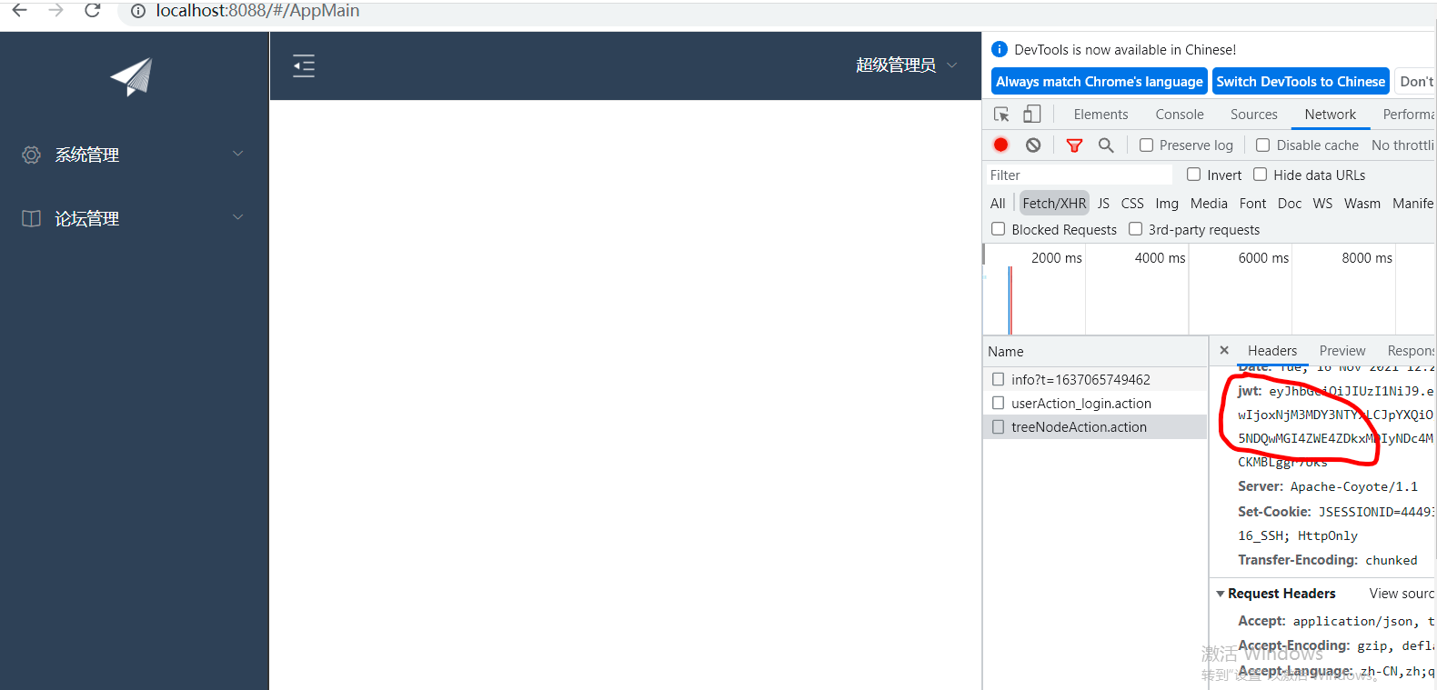Image resolution: width=1437 pixels, height=690 pixels.
Task: Click the book icon beside 论坛管理
Action: 32,218
